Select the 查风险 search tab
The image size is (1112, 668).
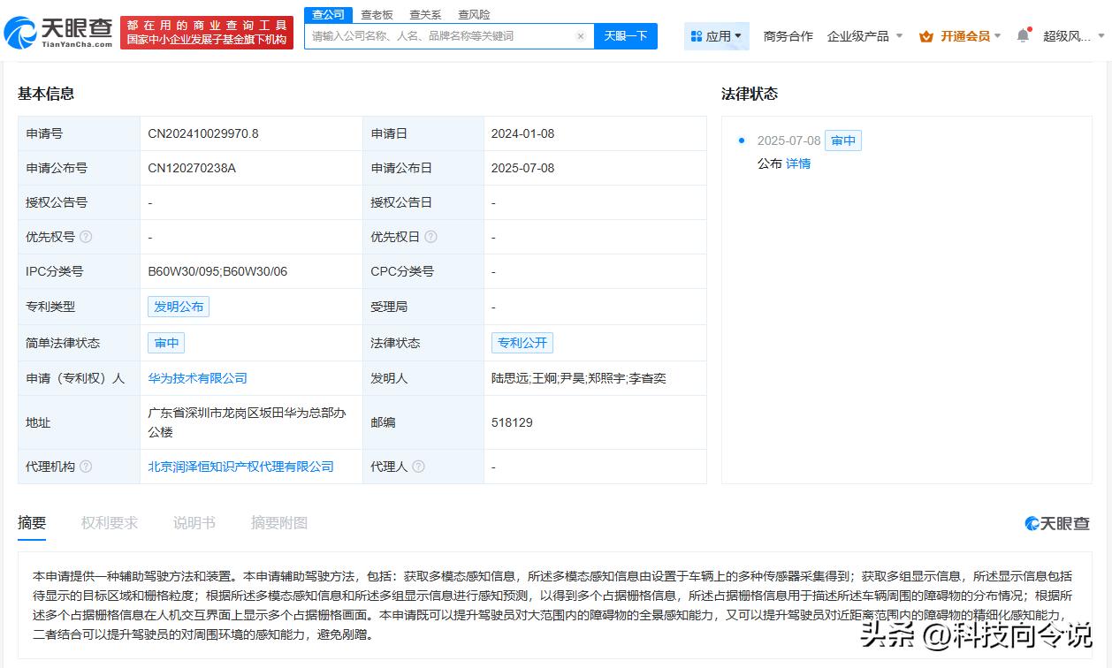(474, 14)
